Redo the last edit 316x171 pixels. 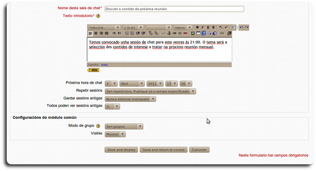pos(246,27)
